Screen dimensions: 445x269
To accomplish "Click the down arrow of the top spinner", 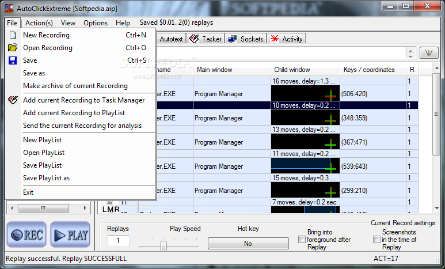I will [x=410, y=56].
